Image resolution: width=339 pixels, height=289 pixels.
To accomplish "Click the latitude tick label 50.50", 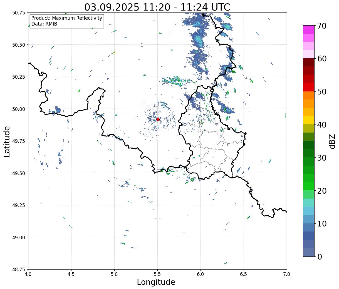I will coord(19,45).
